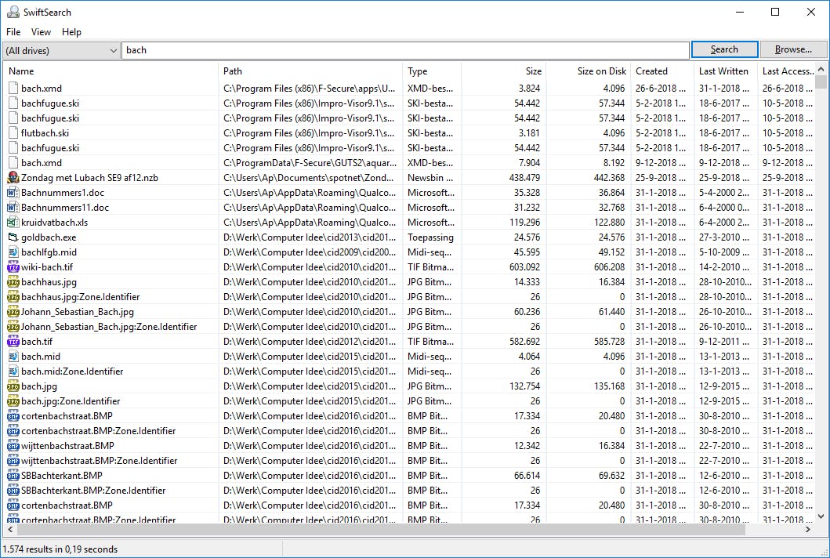Click the BMP icon beside cortenbachstraat.BMP

pyautogui.click(x=12, y=415)
